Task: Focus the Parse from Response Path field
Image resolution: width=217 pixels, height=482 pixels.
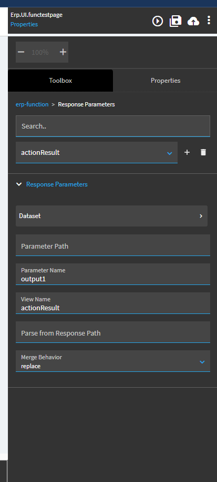Action: (113, 332)
